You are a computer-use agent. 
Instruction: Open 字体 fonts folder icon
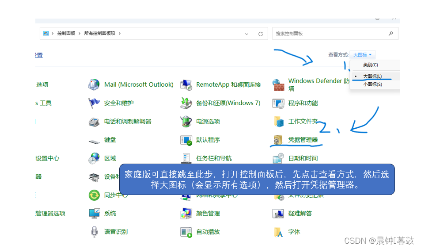tap(278, 232)
